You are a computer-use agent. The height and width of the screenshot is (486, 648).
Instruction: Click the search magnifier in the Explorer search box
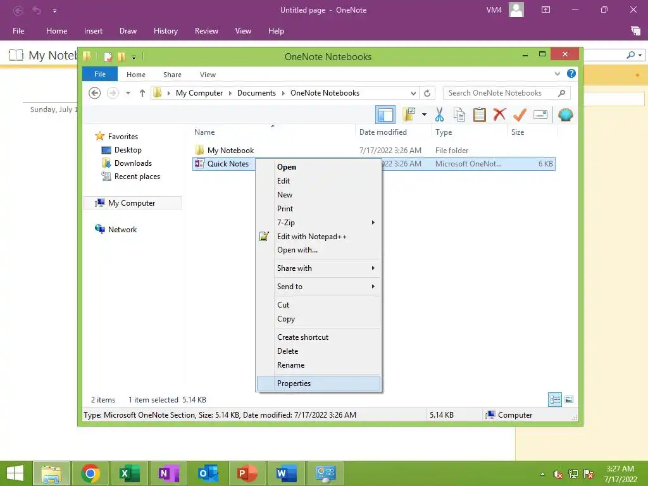[562, 93]
